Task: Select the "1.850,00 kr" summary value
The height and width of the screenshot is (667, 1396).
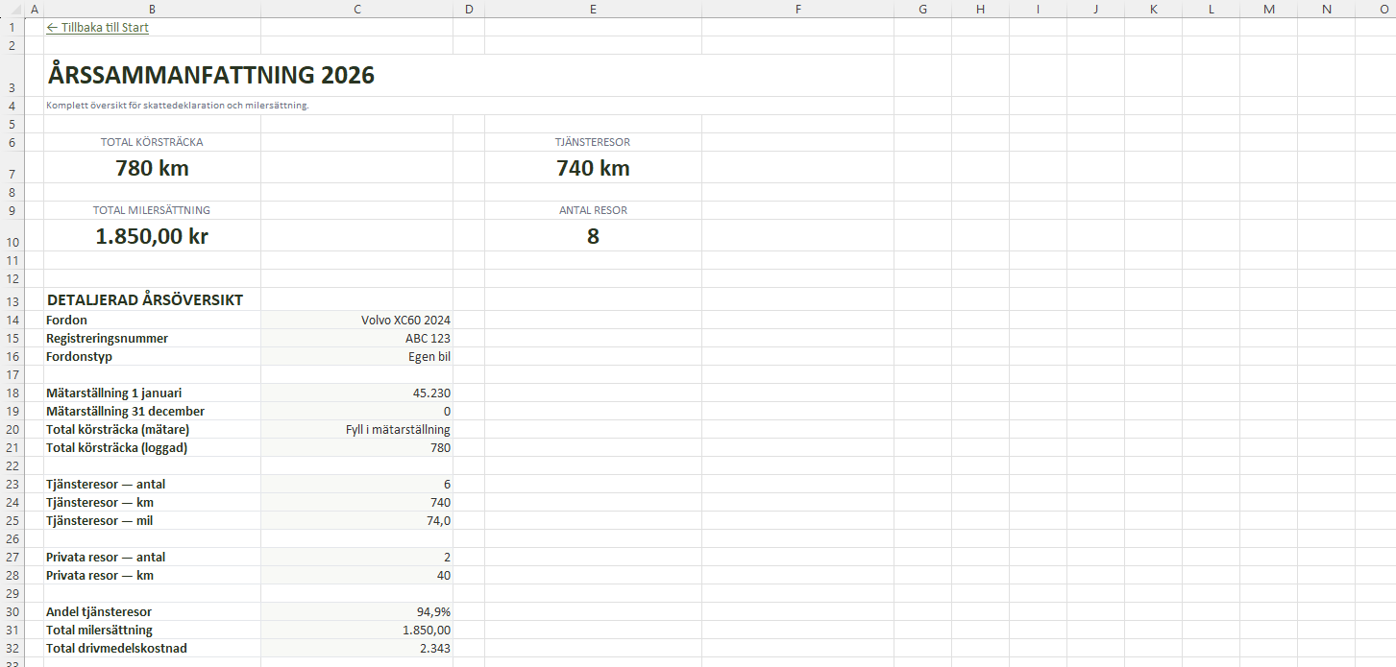Action: 152,236
